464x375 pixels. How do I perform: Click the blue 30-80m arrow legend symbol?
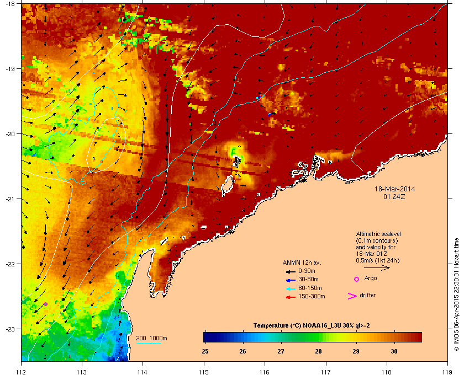pos(291,280)
